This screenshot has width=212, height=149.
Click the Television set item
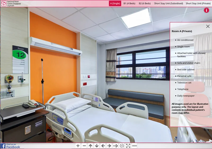(184, 83)
